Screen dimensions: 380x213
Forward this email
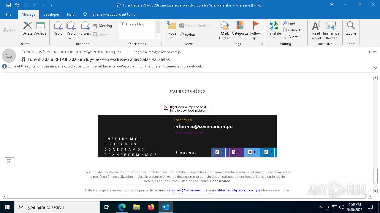[85, 28]
